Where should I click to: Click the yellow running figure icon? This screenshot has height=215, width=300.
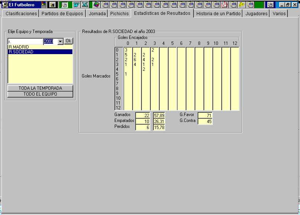(x=241, y=4)
